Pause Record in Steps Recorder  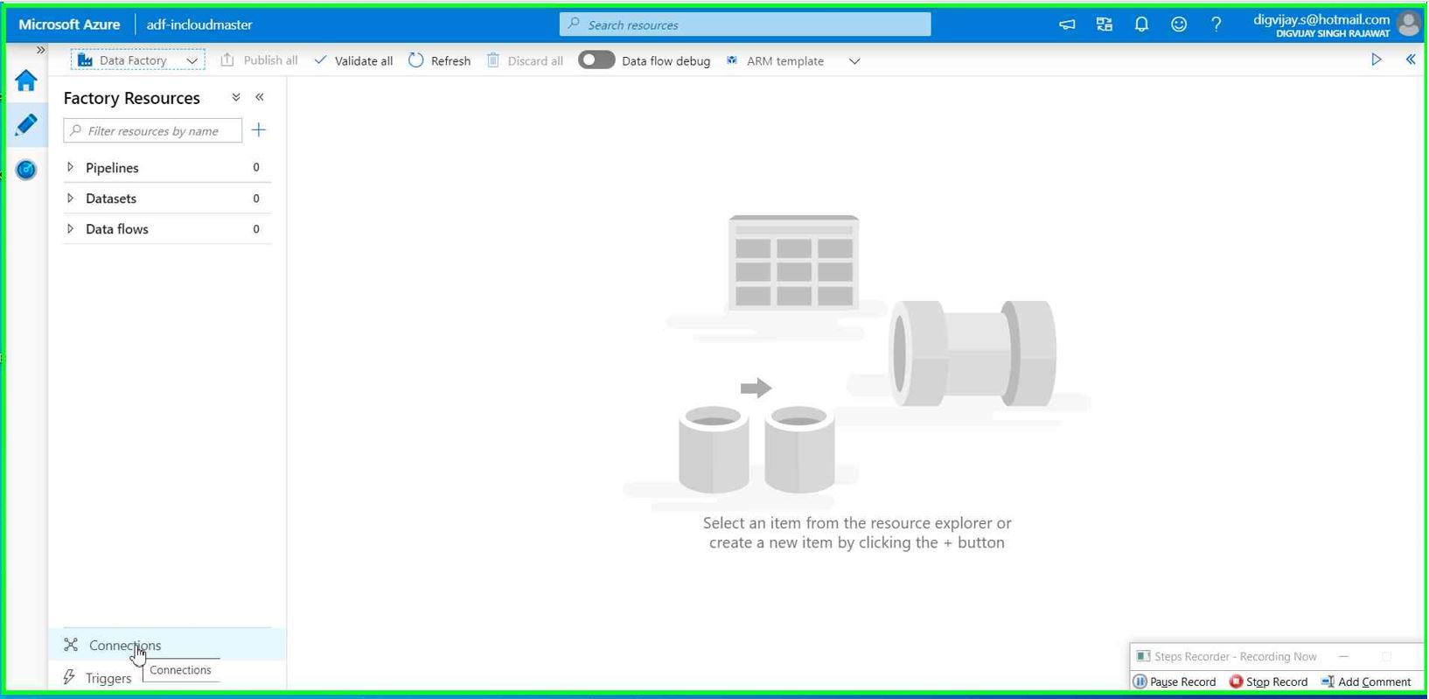(1175, 682)
